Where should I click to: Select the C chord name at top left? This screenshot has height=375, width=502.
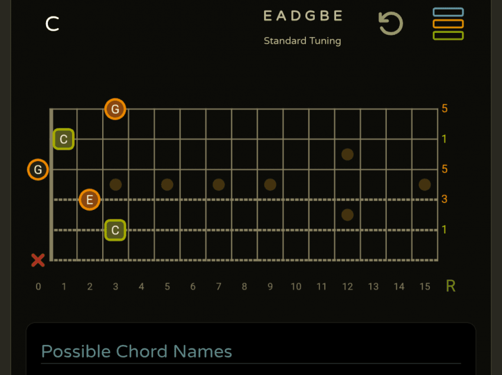[x=53, y=24]
